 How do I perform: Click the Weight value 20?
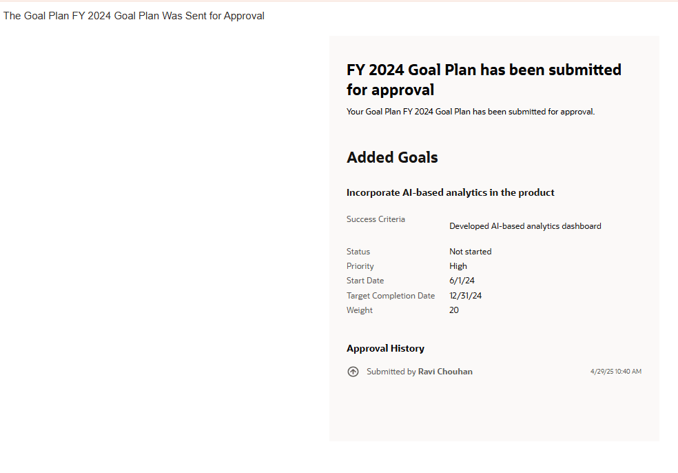point(454,310)
